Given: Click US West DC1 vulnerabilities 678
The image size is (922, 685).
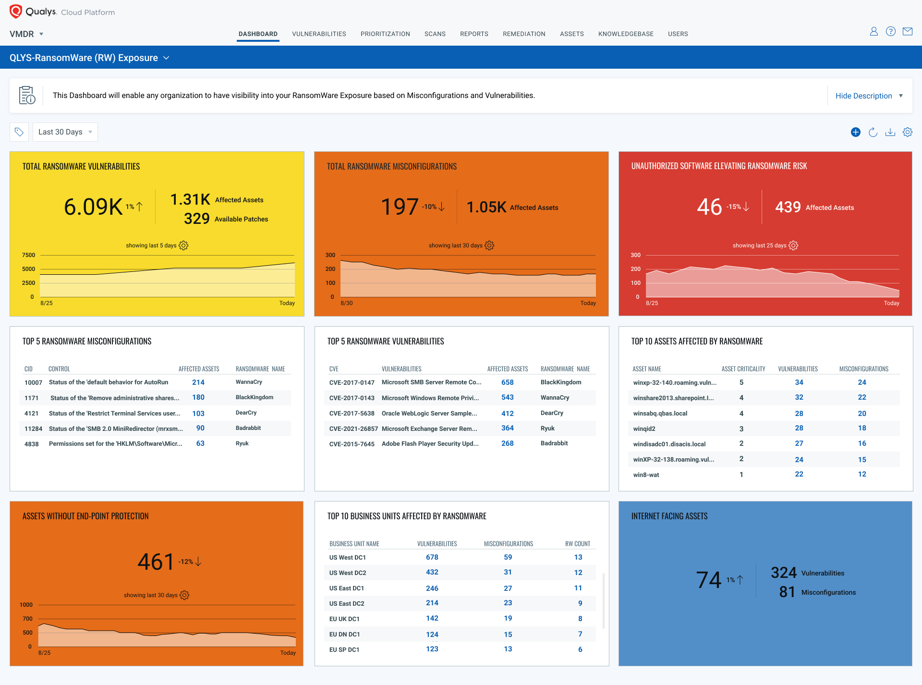Looking at the screenshot, I should pyautogui.click(x=432, y=557).
